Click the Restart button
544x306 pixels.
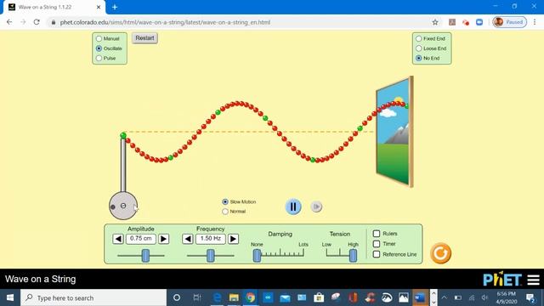tap(144, 37)
